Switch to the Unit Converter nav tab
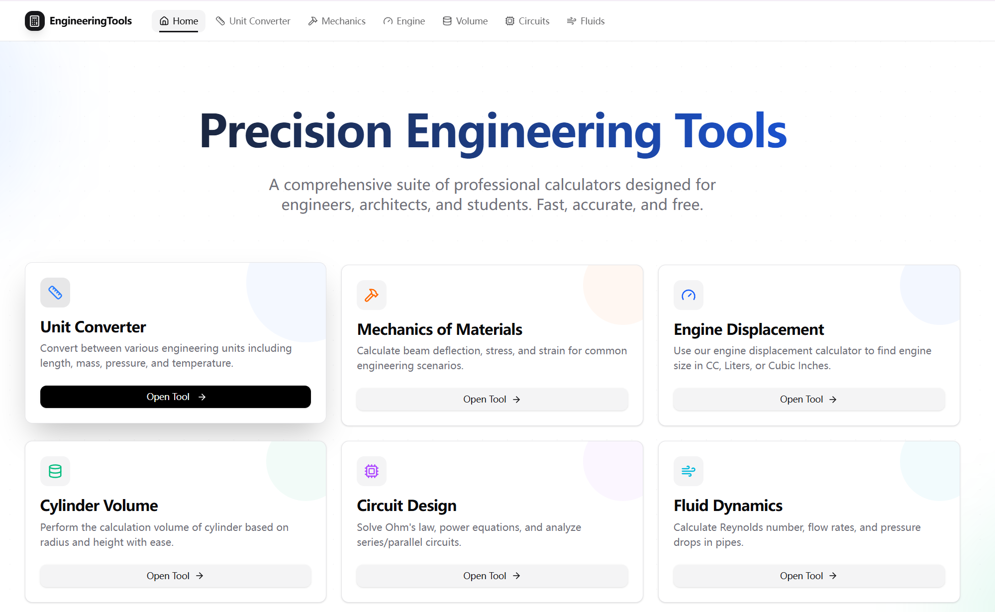Screen dimensions: 995x612 (259, 21)
